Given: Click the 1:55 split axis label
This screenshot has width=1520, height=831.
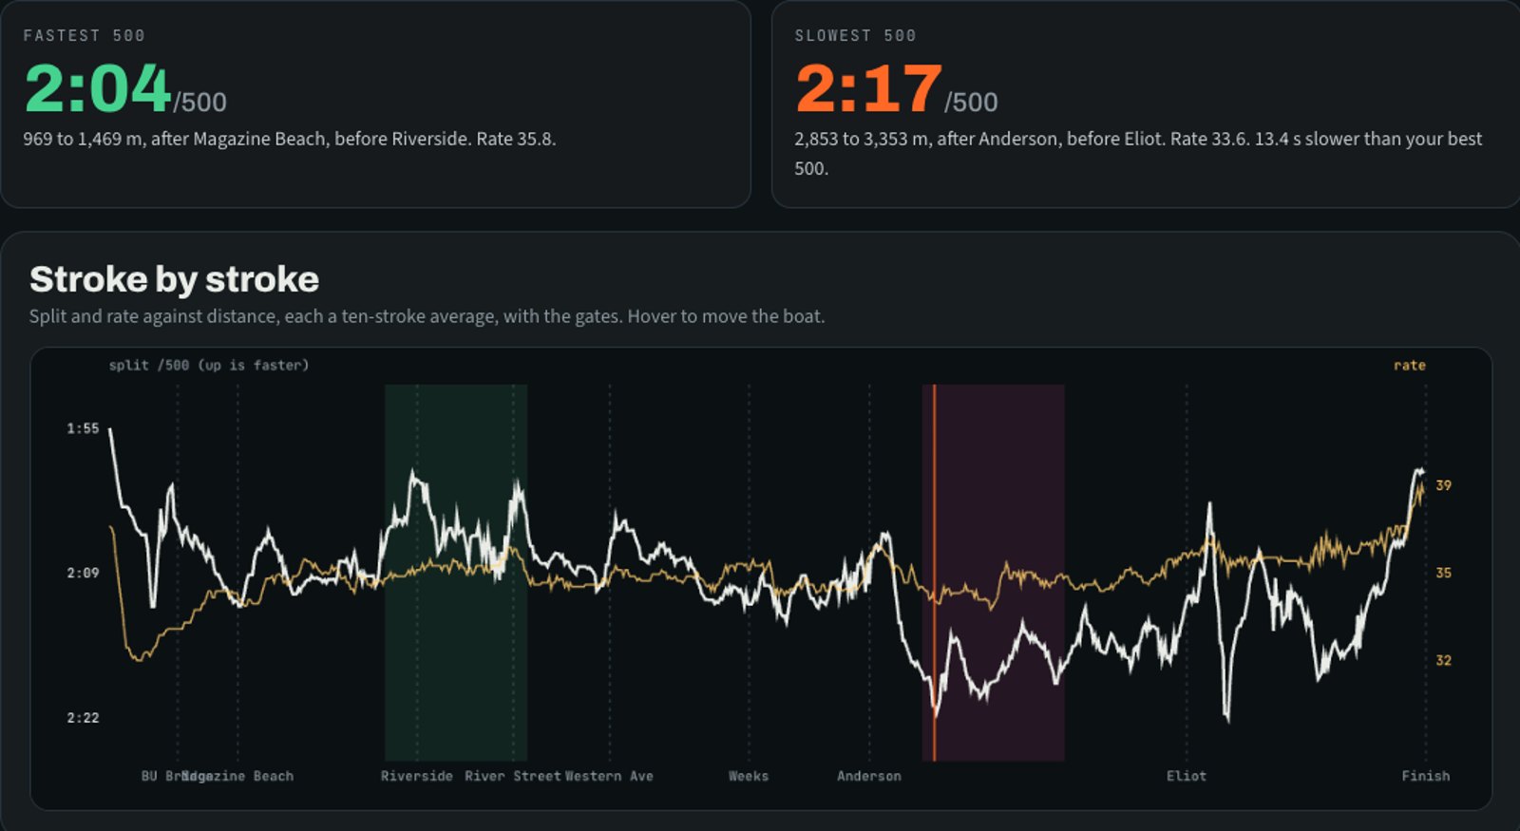Looking at the screenshot, I should (83, 428).
